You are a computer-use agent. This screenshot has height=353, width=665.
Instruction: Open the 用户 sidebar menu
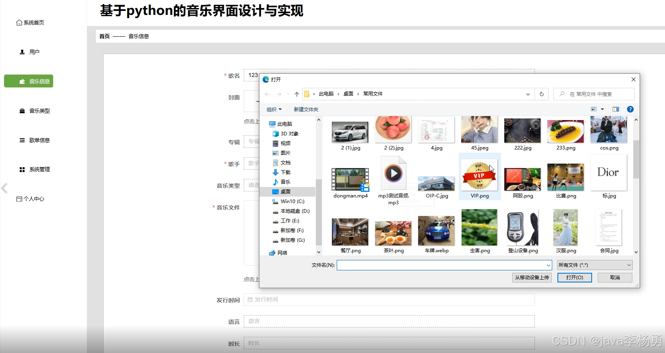29,52
